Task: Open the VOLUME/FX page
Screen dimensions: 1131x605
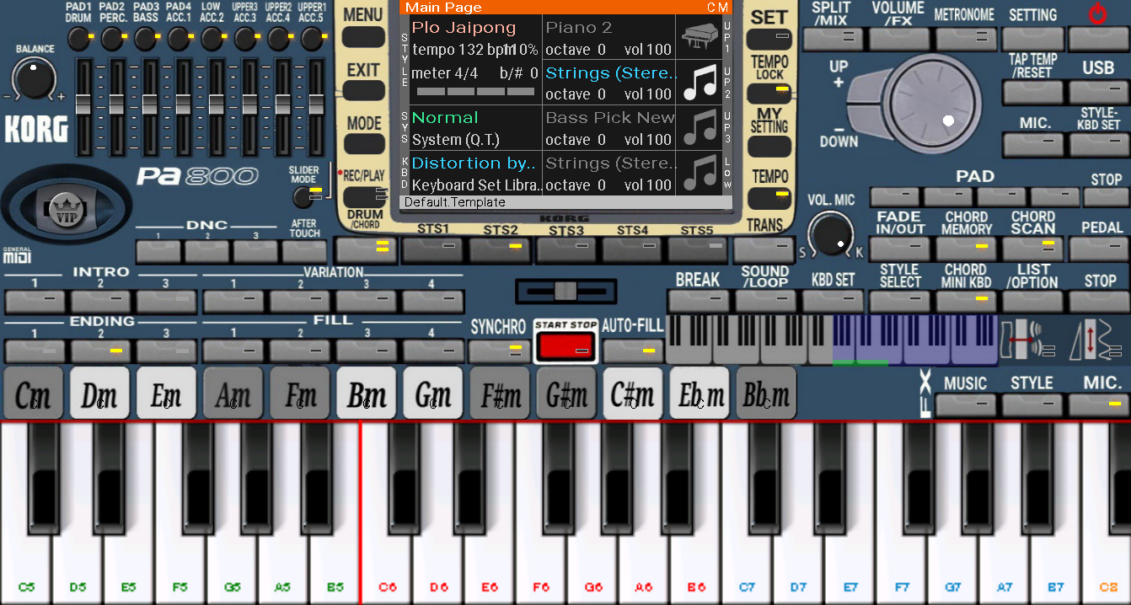Action: [899, 38]
